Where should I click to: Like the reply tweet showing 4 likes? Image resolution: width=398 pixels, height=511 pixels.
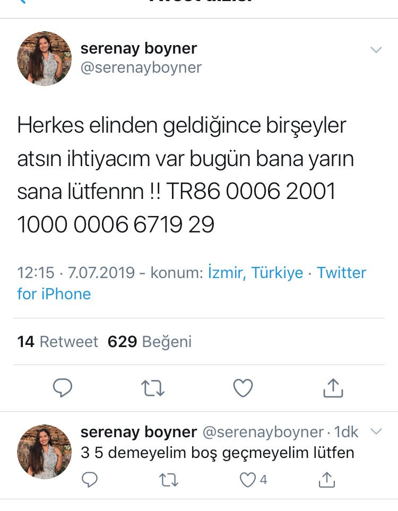[248, 480]
